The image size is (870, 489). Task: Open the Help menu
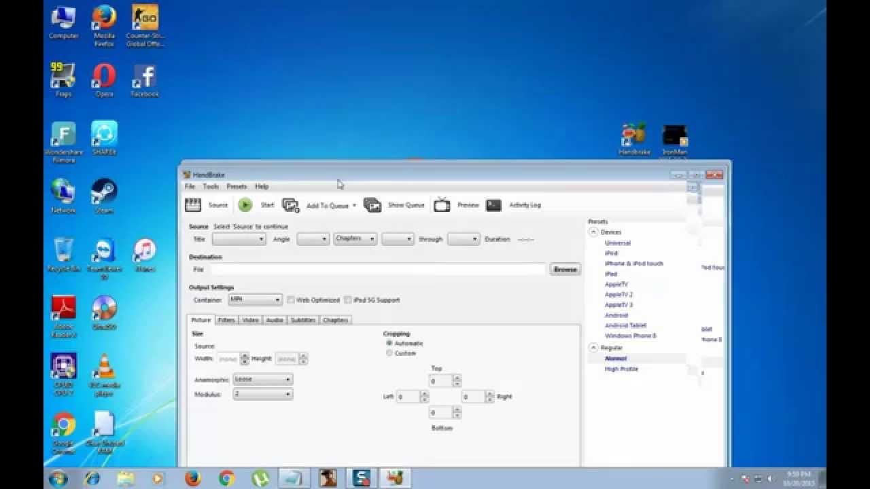pos(262,186)
